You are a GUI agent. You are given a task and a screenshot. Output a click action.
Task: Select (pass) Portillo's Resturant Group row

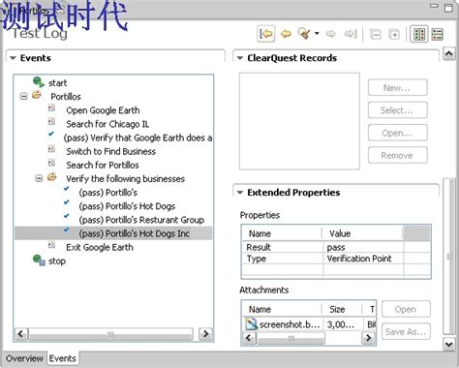coord(141,220)
